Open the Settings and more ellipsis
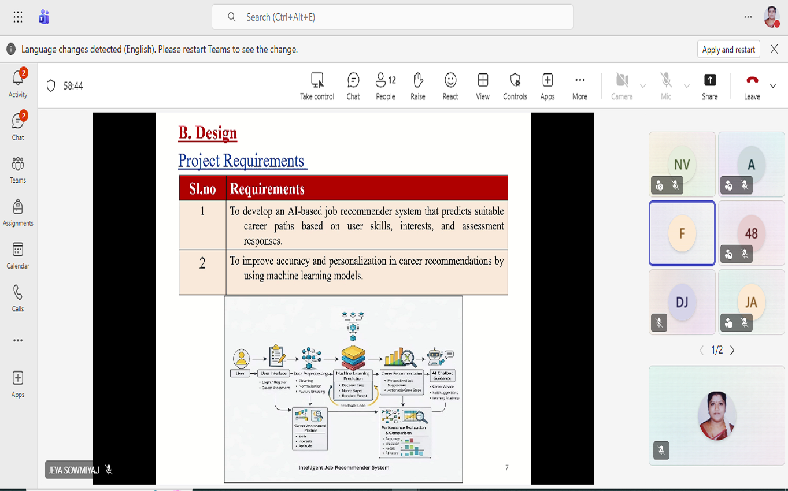This screenshot has width=788, height=491. pos(748,17)
